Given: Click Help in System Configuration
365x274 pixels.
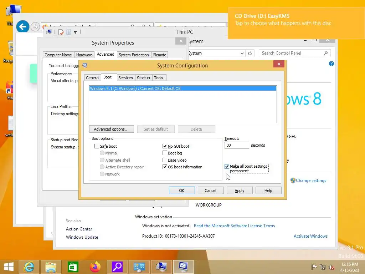Looking at the screenshot, I should [x=268, y=191].
